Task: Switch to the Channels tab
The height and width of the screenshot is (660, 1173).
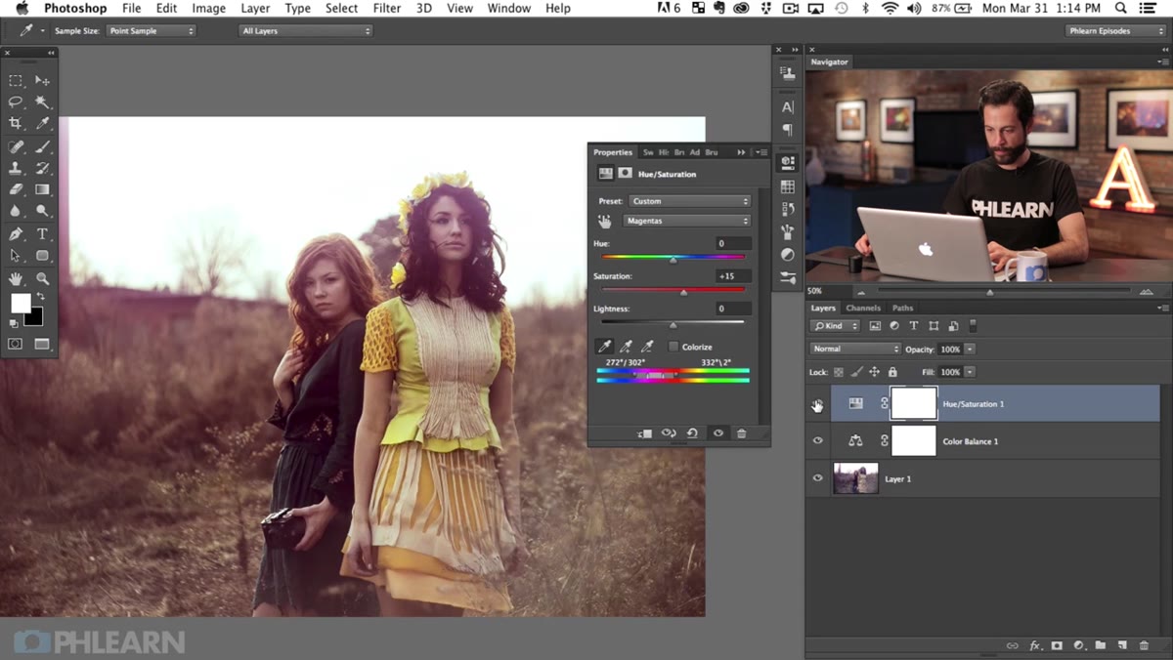Action: point(863,308)
